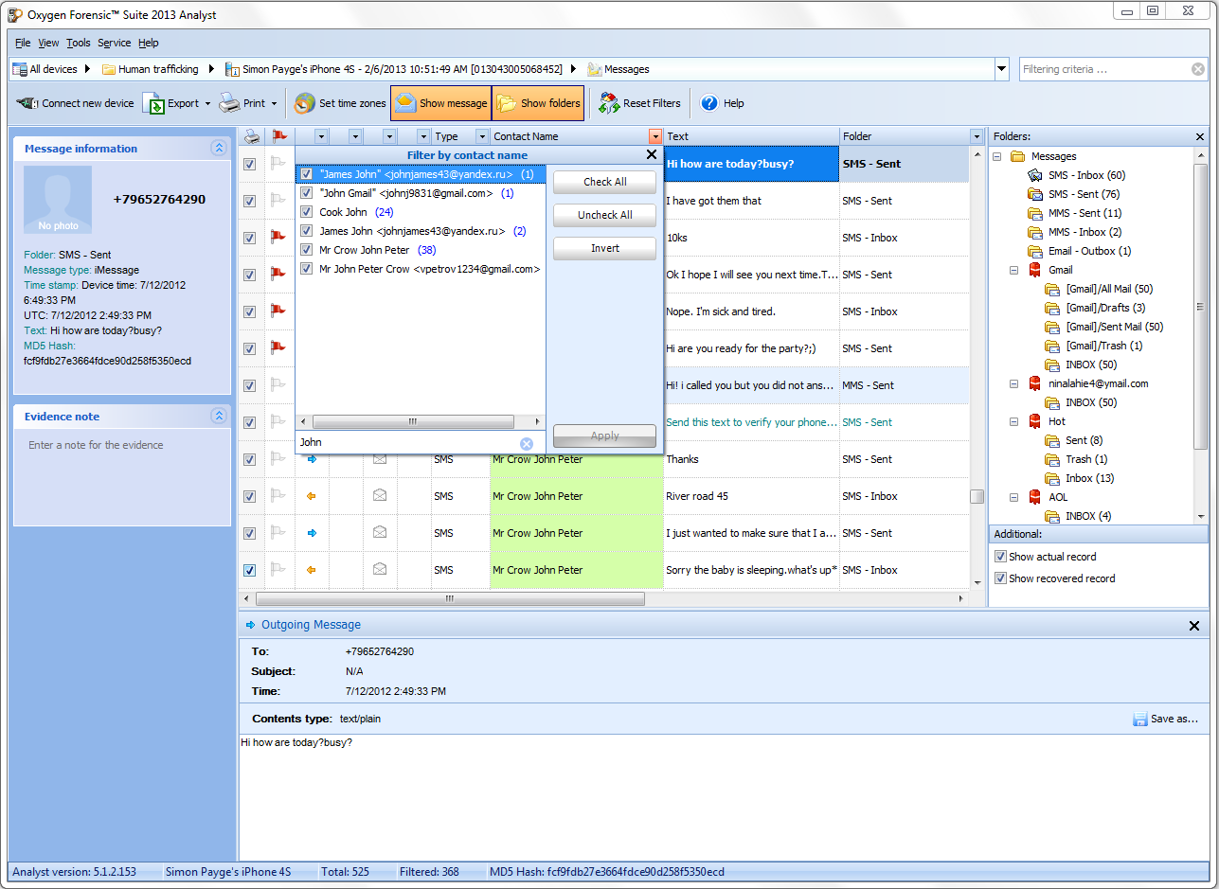Clear the John search text in the filter popup

(527, 443)
